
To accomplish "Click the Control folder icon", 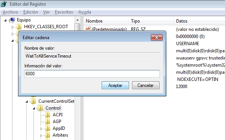I will (41, 108).
